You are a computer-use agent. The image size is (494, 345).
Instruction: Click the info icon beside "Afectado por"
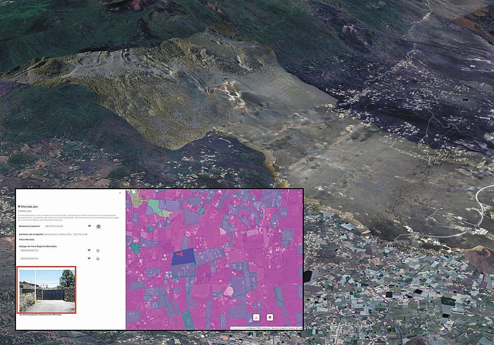coord(19,207)
